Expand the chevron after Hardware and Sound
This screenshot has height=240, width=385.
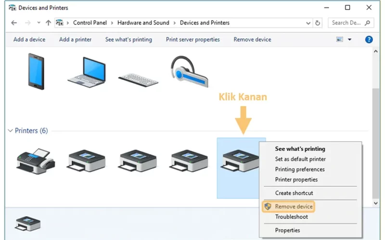click(175, 23)
